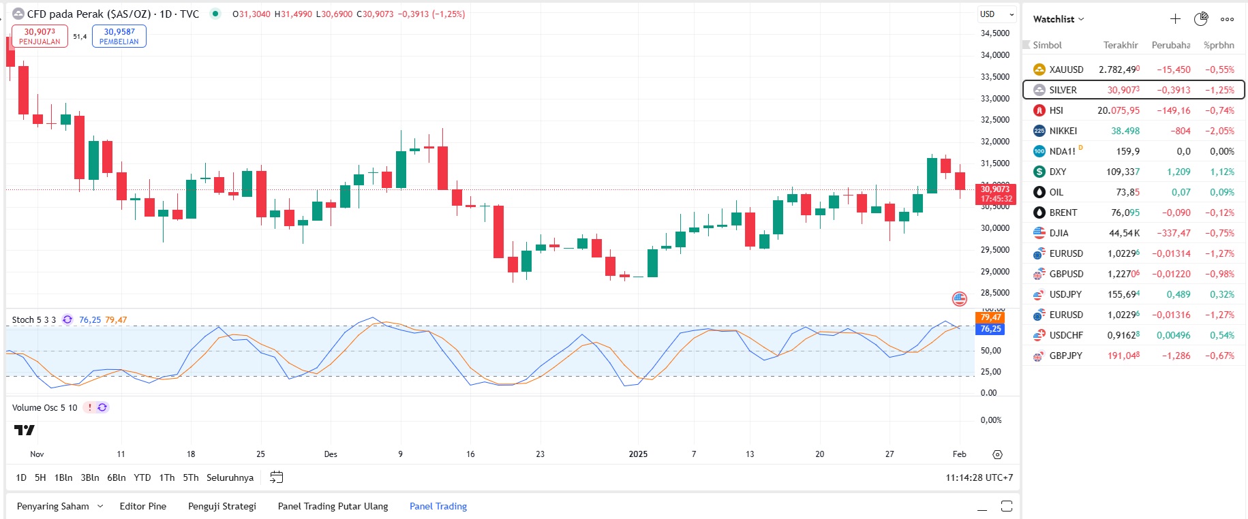
Task: Click the add symbol plus icon in Watchlist
Action: pos(1175,19)
